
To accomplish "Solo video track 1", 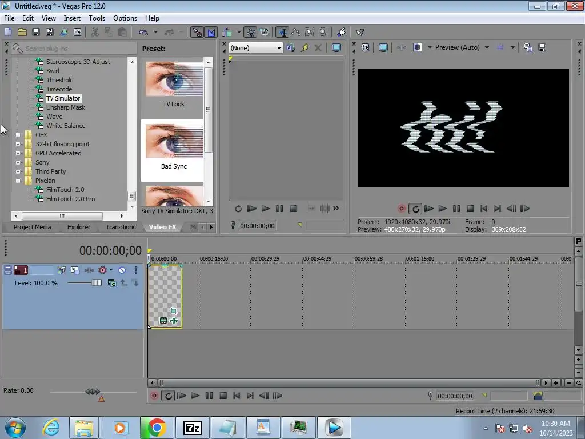I will click(136, 270).
